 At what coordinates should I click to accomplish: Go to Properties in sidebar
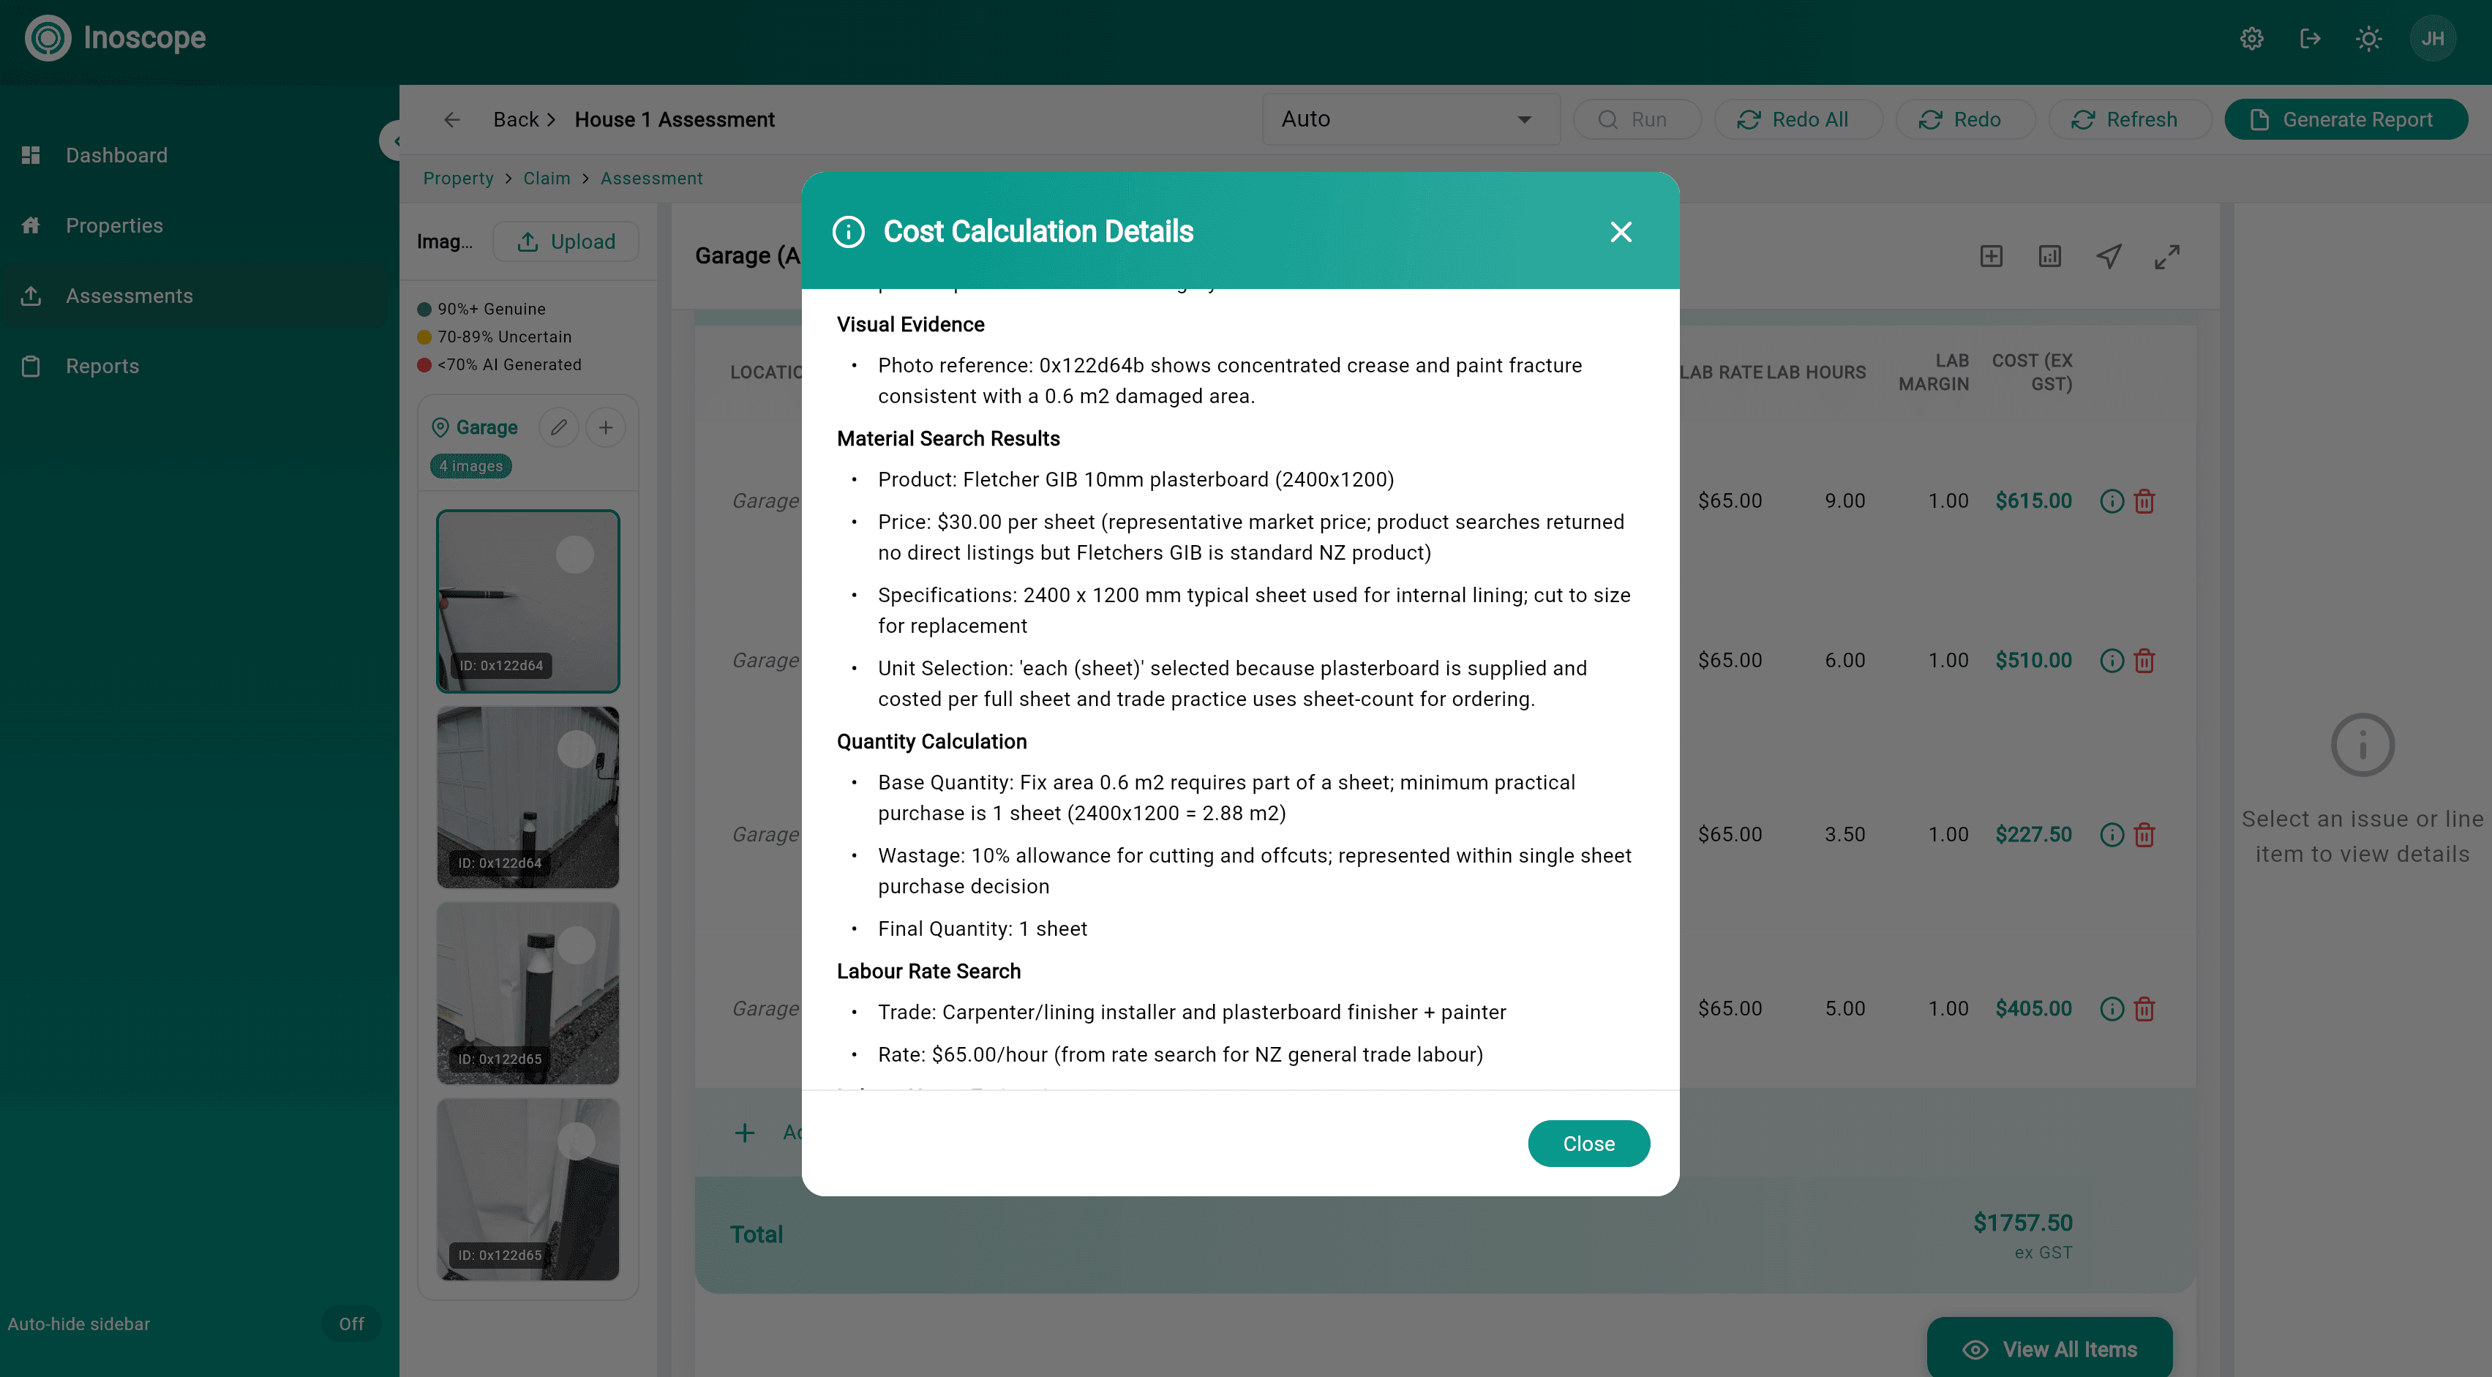point(113,225)
